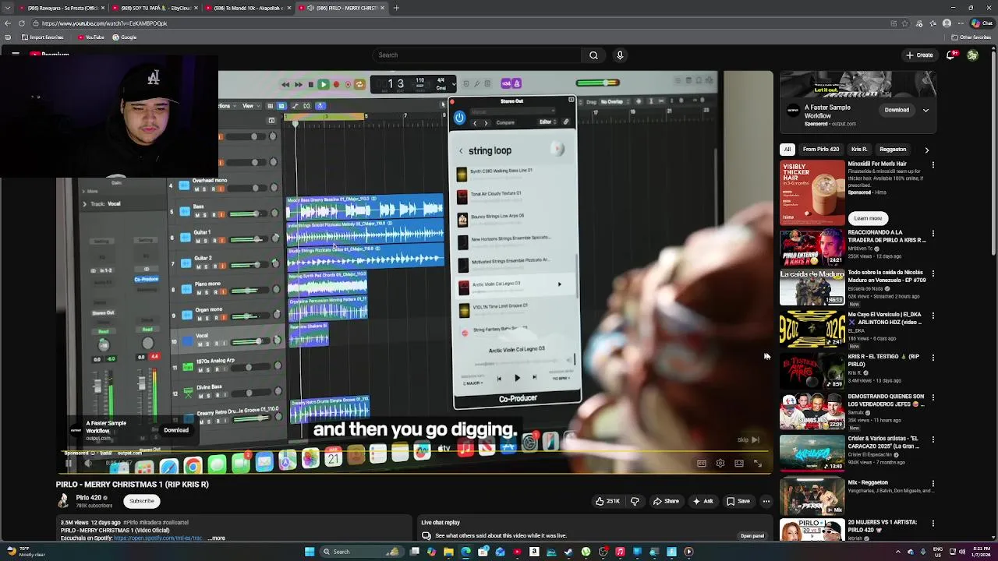This screenshot has width=998, height=561.
Task: Select the From Pirlo 420 chip
Action: (821, 150)
